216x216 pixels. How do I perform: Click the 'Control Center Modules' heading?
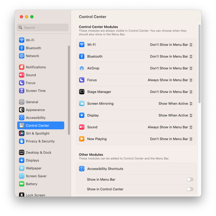(98, 27)
